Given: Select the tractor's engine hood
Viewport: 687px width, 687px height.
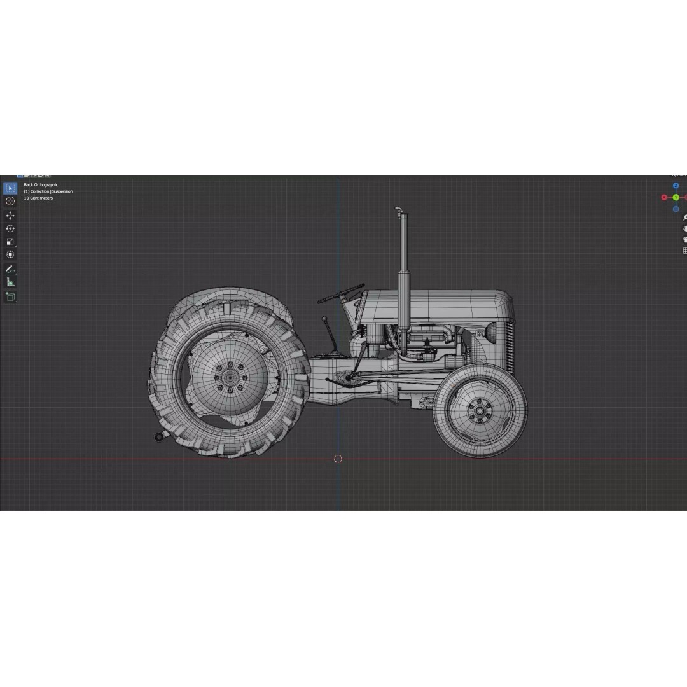Looking at the screenshot, I should click(436, 306).
